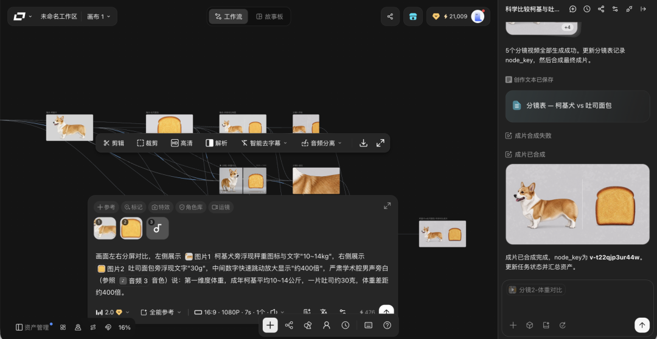Image resolution: width=657 pixels, height=339 pixels.
Task: Click the share icon in chat panel header
Action: tap(601, 9)
